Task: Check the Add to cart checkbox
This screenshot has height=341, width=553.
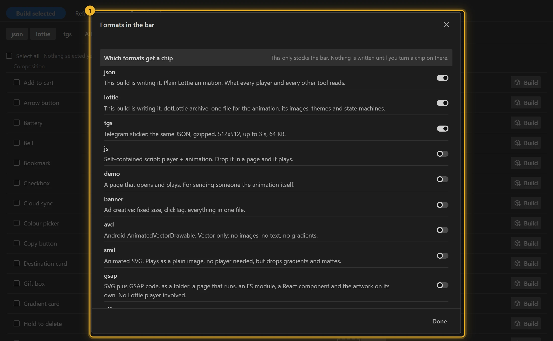Action: click(x=17, y=82)
